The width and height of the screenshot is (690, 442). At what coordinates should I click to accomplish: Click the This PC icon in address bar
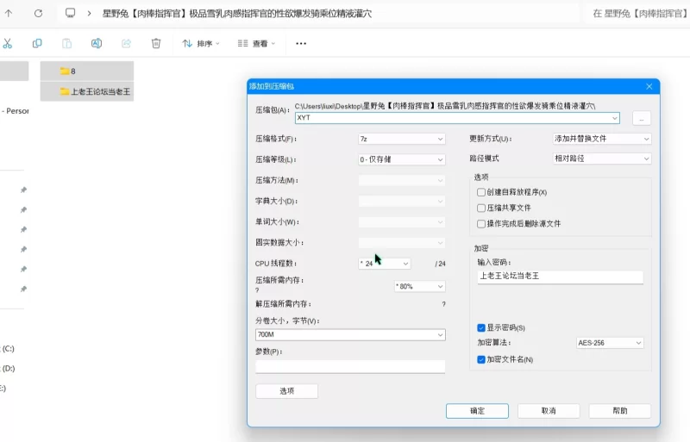(70, 13)
